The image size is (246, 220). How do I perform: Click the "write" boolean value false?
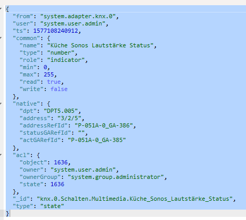click(x=59, y=89)
